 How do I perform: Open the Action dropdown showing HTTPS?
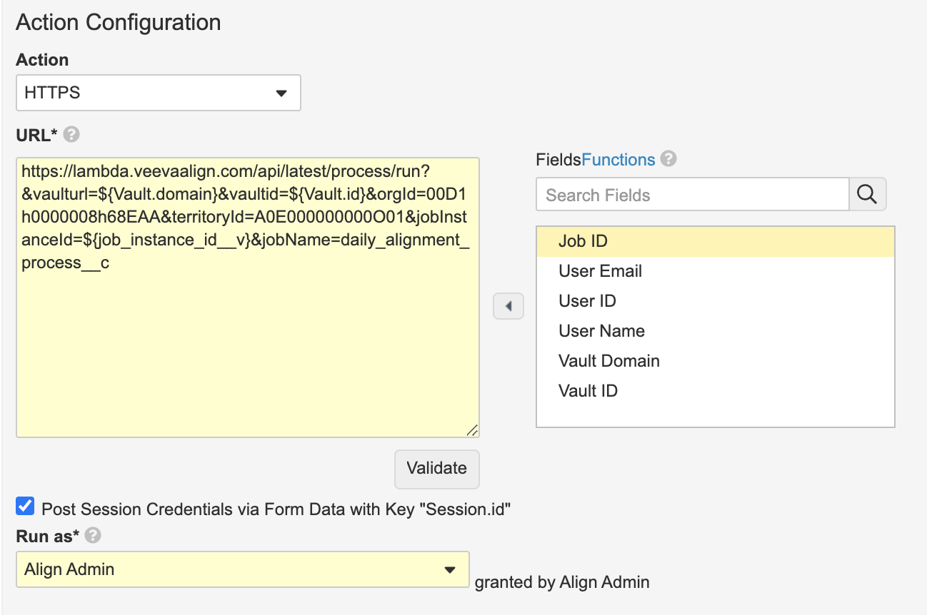158,93
